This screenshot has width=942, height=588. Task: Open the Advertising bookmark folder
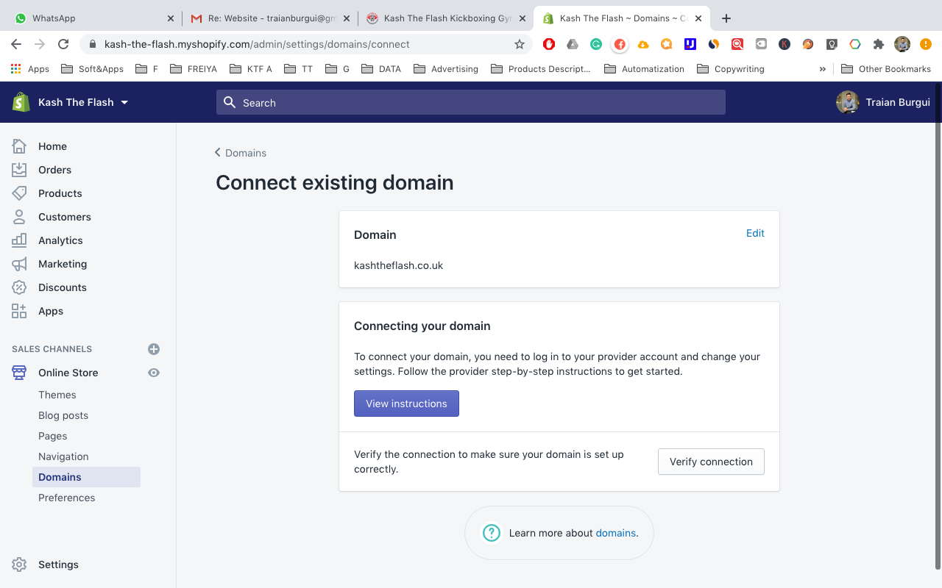445,69
